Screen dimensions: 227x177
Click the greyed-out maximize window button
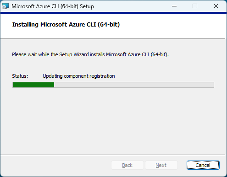coord(195,6)
